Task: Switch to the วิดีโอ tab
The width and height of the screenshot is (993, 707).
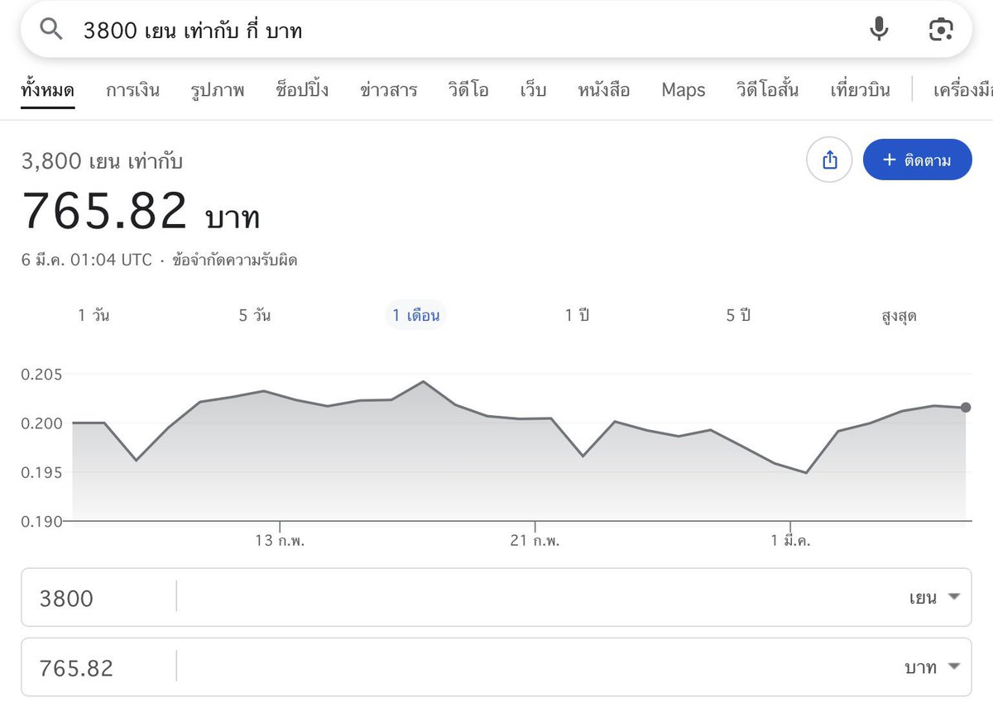Action: (x=468, y=90)
